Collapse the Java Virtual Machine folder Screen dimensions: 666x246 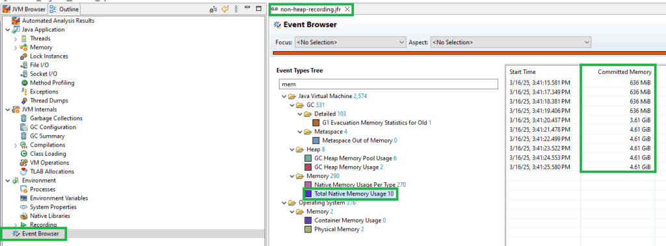coord(284,96)
